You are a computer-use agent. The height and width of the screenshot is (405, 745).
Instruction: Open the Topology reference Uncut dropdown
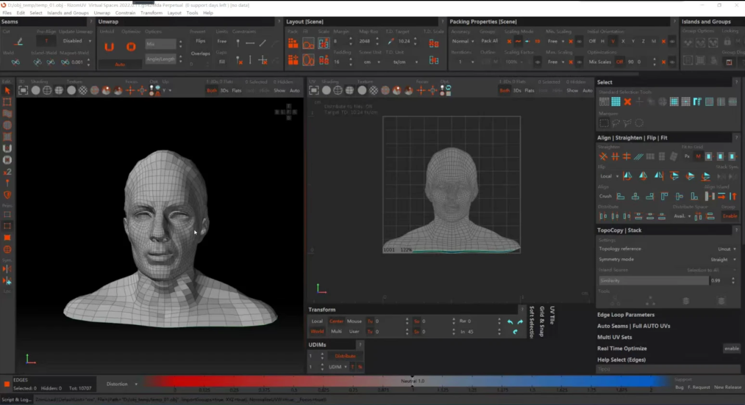[726, 249]
